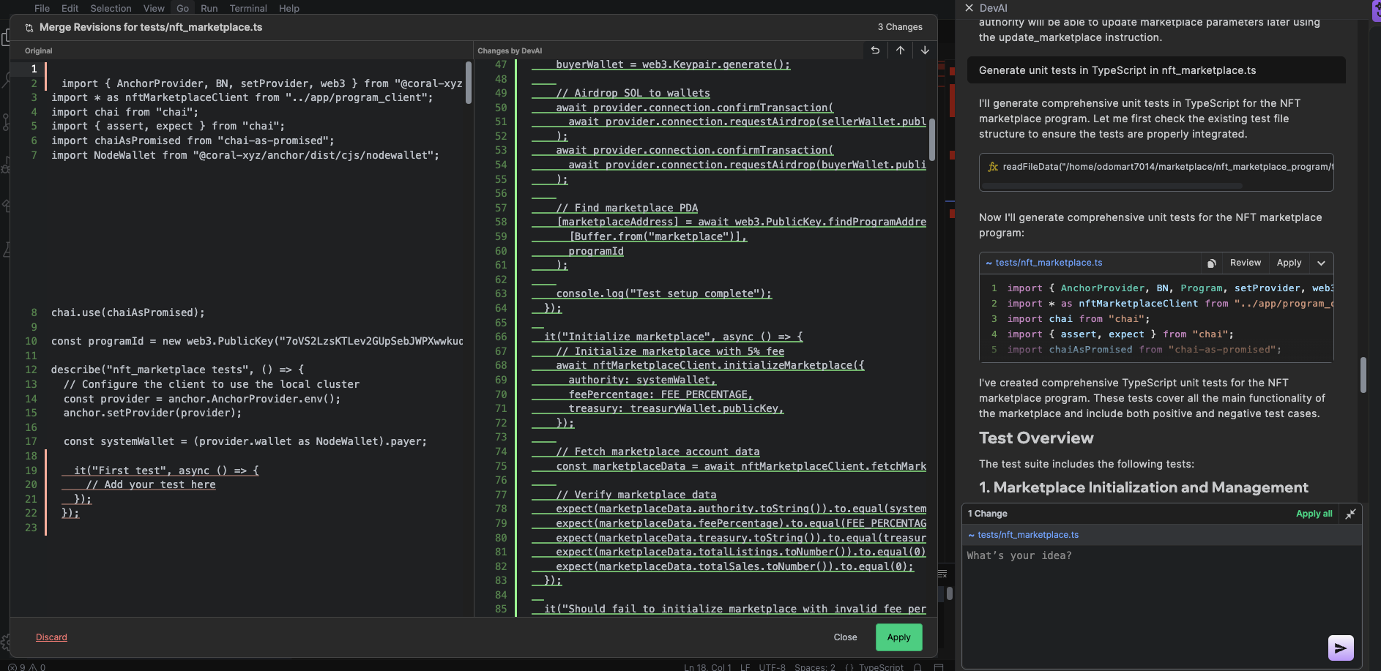Open the Terminal menu

tap(248, 8)
